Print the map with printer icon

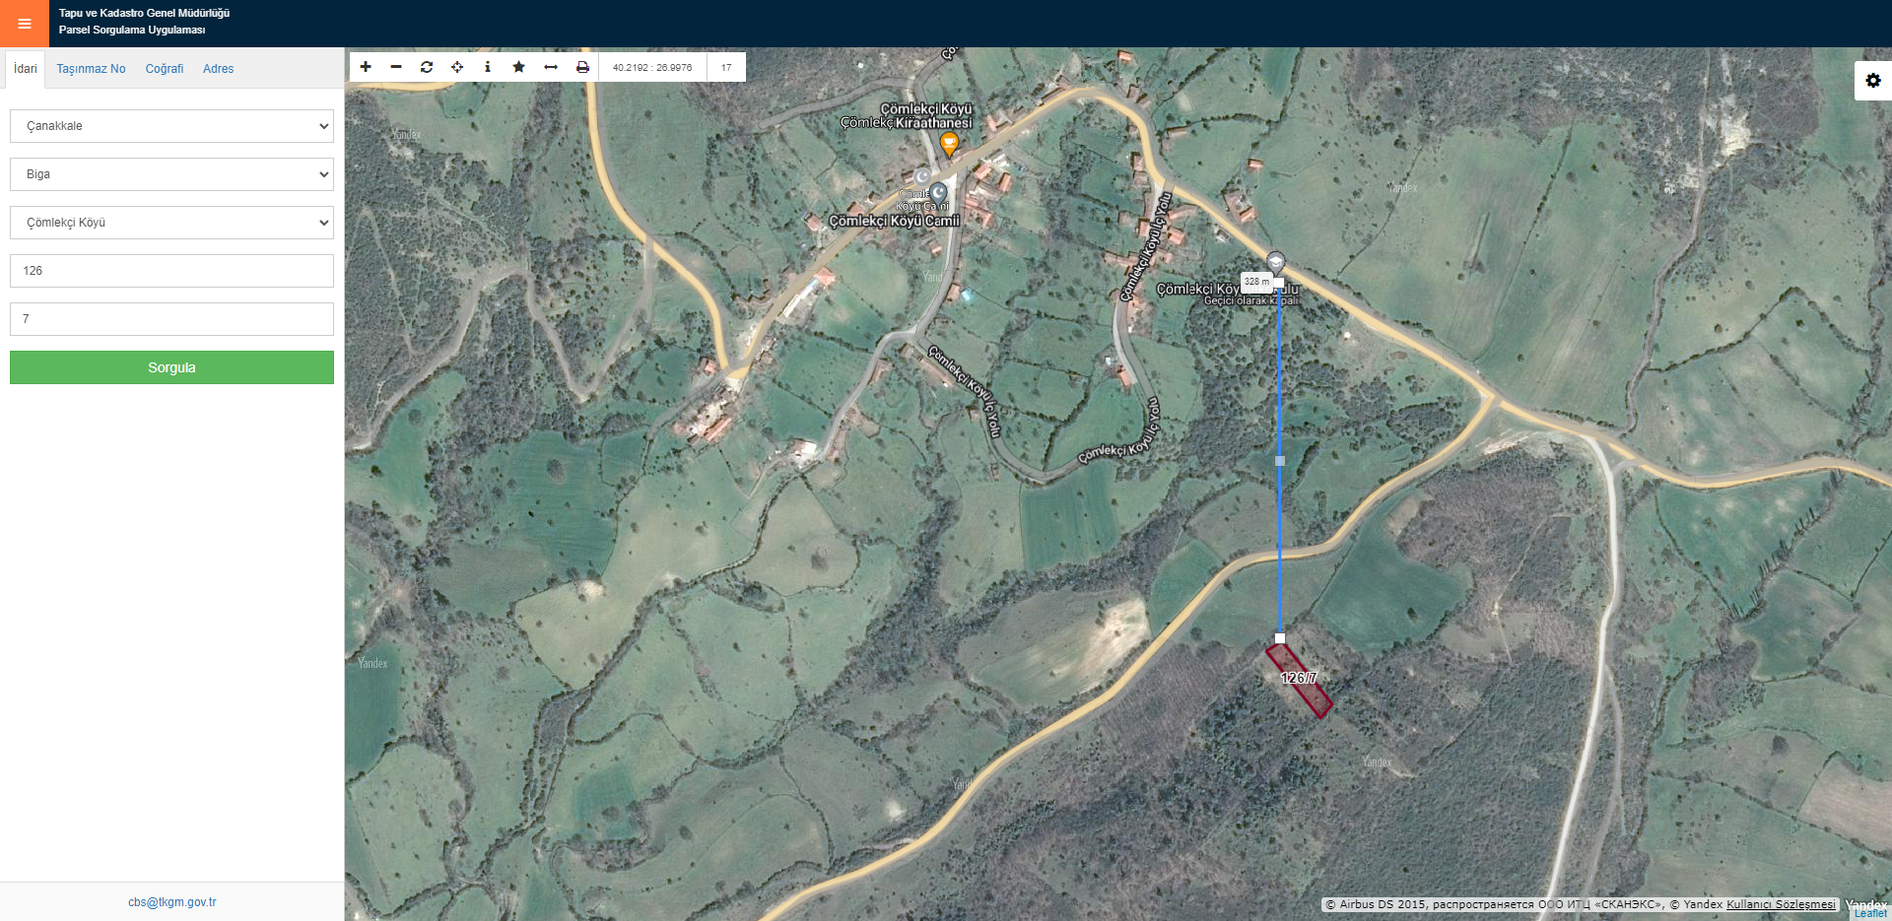582,67
